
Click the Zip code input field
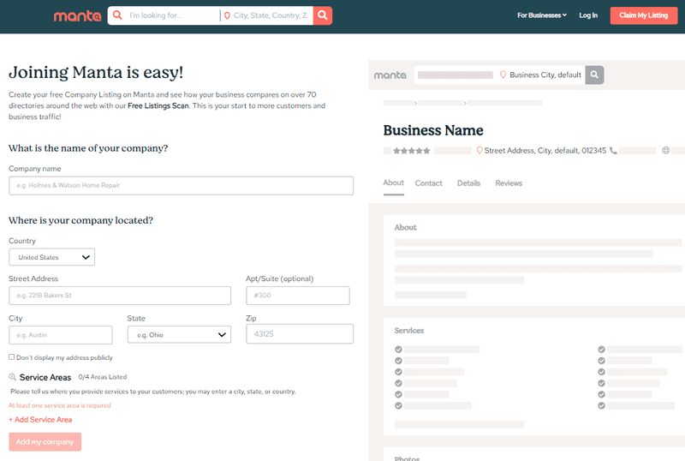tap(300, 333)
